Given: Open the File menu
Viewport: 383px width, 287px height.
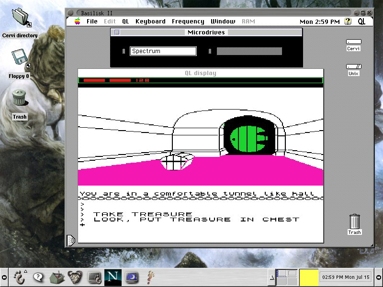Looking at the screenshot, I should (x=92, y=22).
